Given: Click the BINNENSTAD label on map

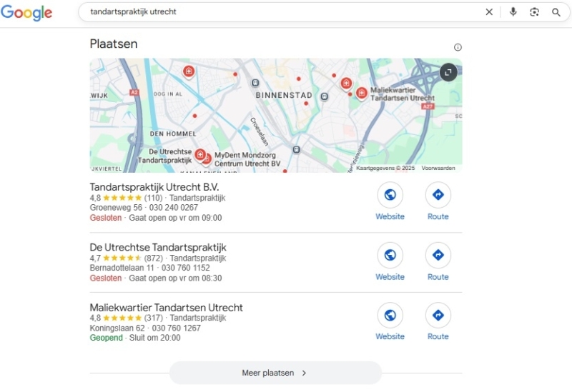Looking at the screenshot, I should click(x=284, y=95).
